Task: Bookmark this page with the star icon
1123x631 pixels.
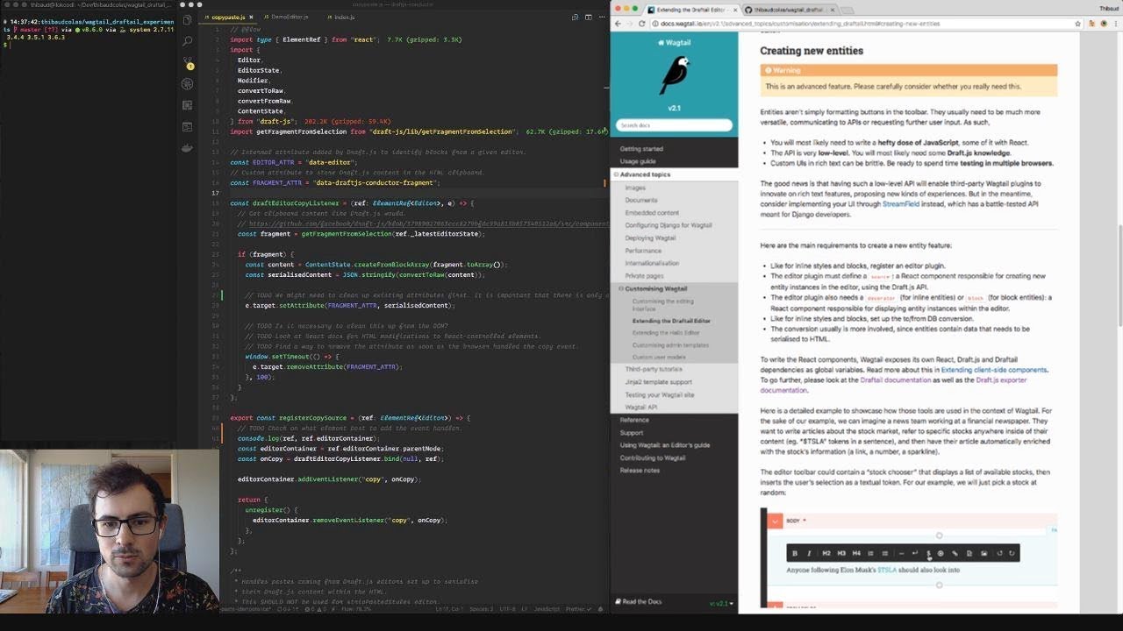Action: [1077, 24]
